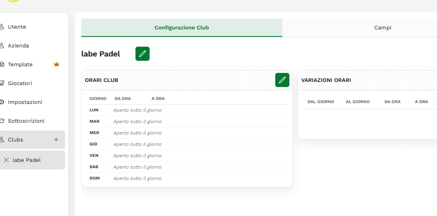Click the pencil icon next to labe Padel title
437x216 pixels.
143,54
